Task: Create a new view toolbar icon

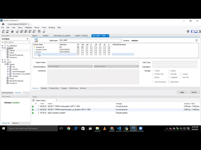Action: [x=26, y=31]
